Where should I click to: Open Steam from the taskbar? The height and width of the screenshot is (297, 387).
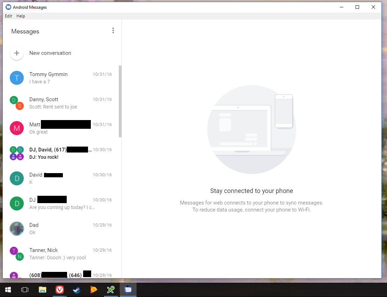pos(76,290)
